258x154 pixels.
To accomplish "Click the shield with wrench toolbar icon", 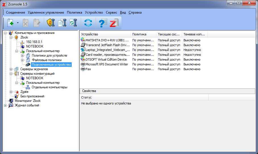I will pos(50,23).
